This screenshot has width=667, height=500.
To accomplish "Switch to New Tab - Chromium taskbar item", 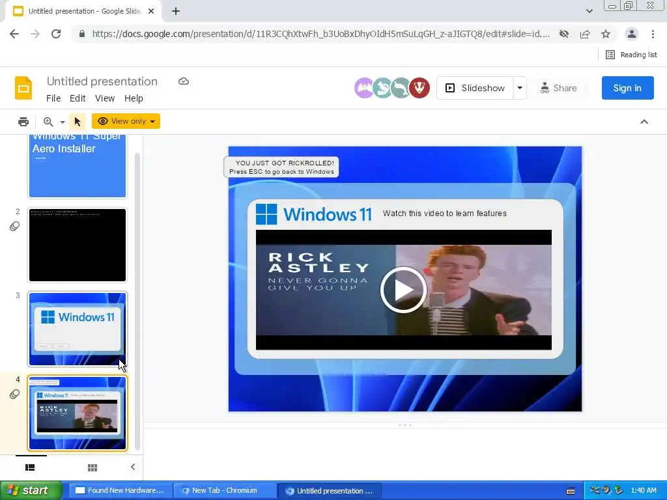I will pyautogui.click(x=225, y=491).
